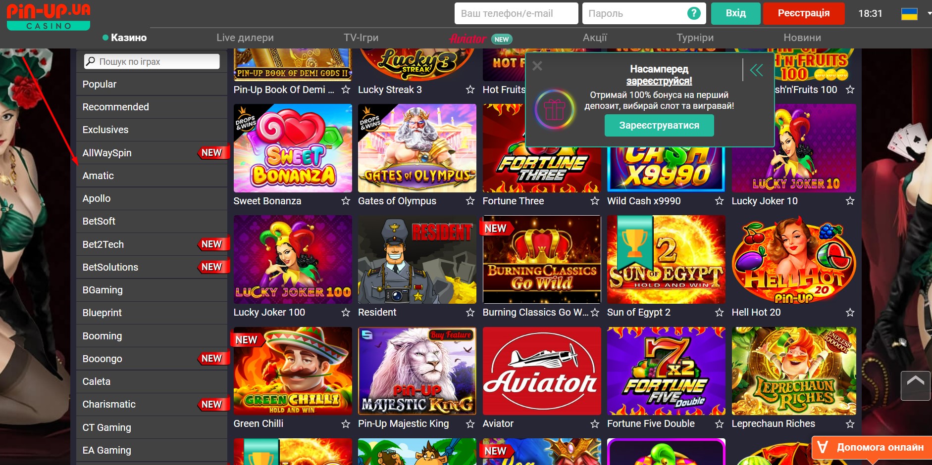Select the CT Gaming provider
The width and height of the screenshot is (932, 465).
coord(152,427)
